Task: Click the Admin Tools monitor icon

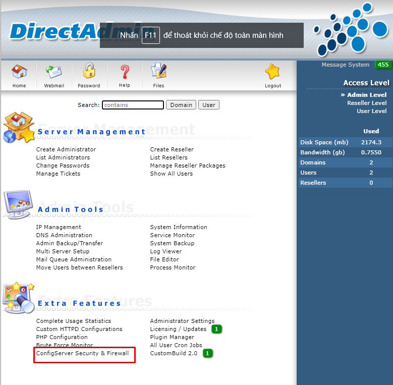Action: click(x=18, y=204)
